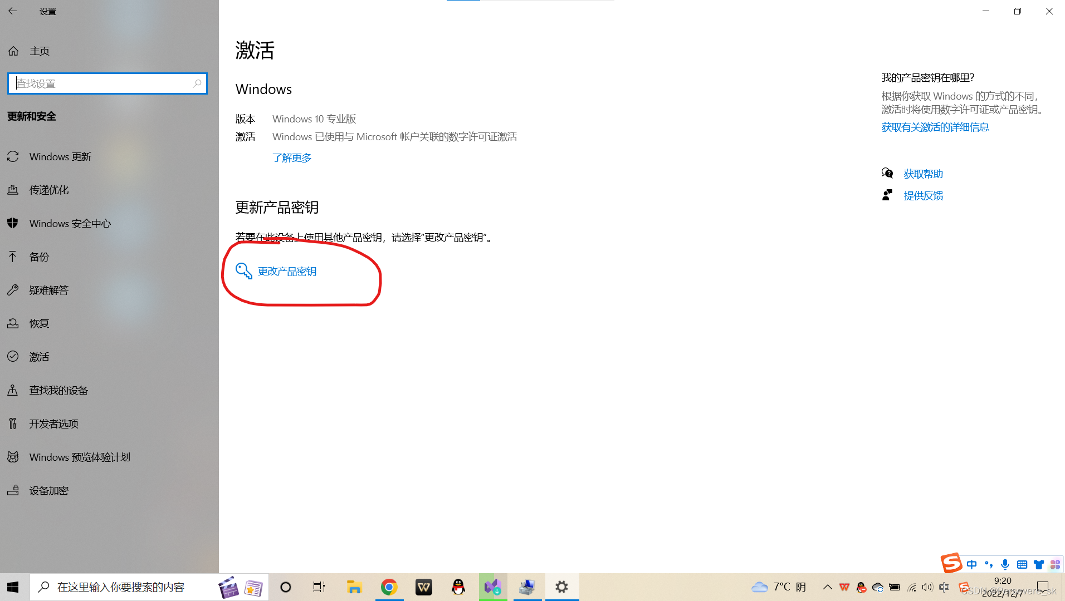Click the Sogou S logo on IME bar
The width and height of the screenshot is (1065, 601).
[952, 563]
